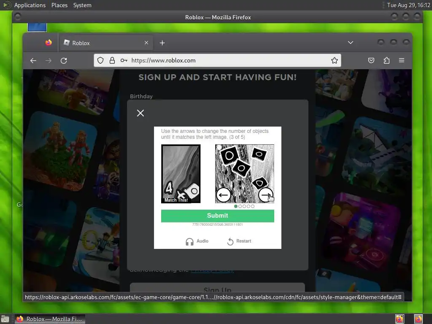Click the partially hidden Sign Up button

(x=217, y=288)
